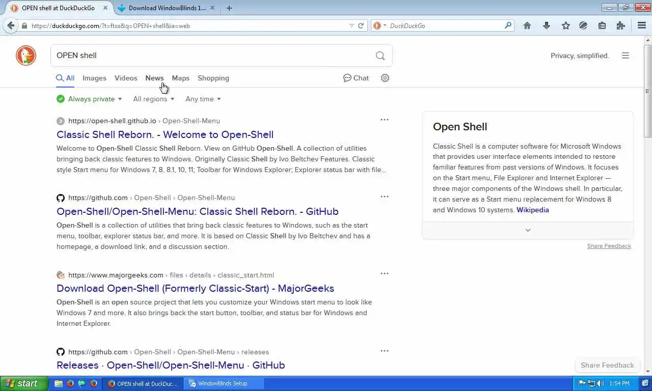Click the browser URL address bar
Viewport: 652px width, 391px height.
(x=188, y=25)
